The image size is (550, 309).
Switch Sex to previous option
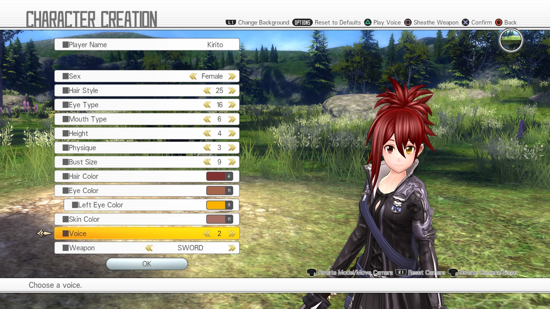point(193,76)
